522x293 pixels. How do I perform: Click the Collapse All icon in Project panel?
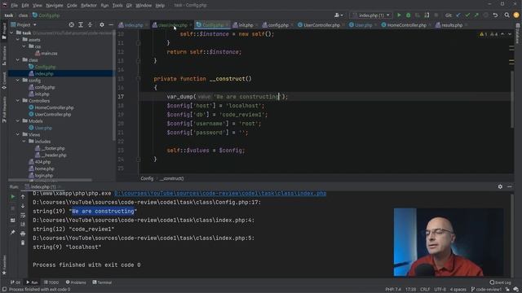[x=90, y=25]
